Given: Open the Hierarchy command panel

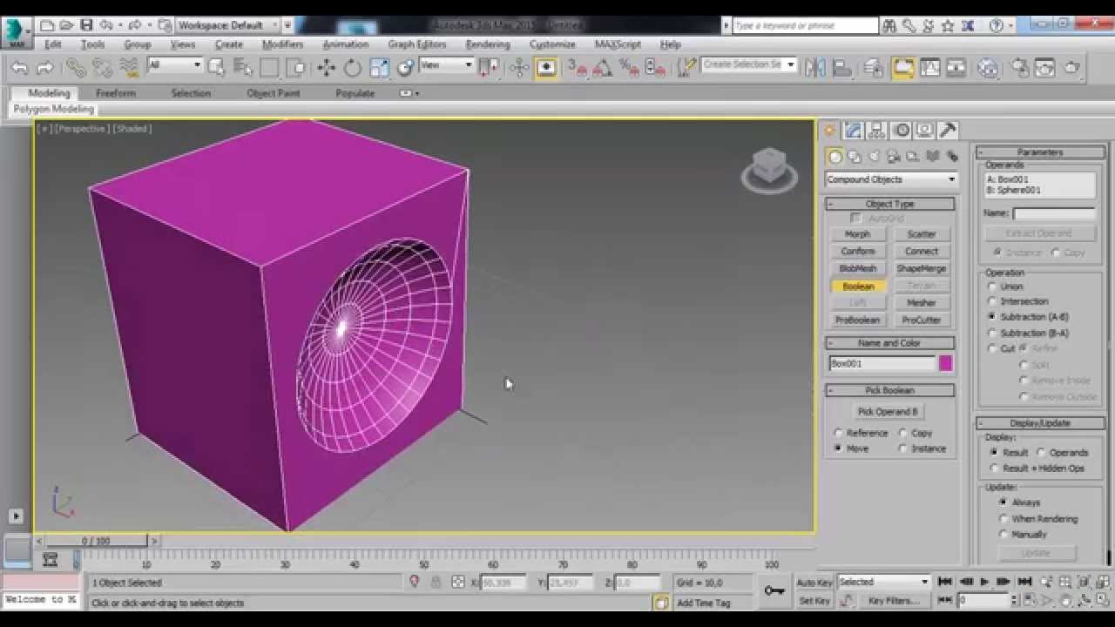Looking at the screenshot, I should click(876, 129).
